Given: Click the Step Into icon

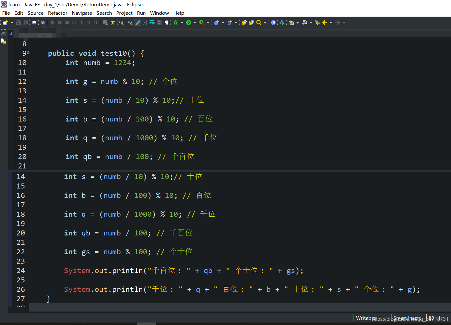Looking at the screenshot, I should click(81, 23).
